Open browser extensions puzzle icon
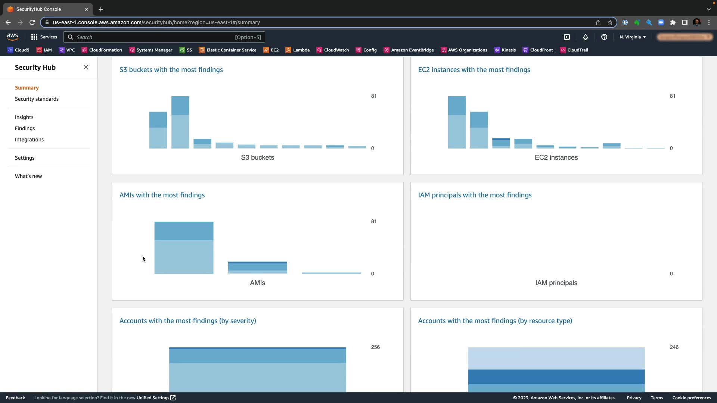Image resolution: width=717 pixels, height=403 pixels. 673,22
